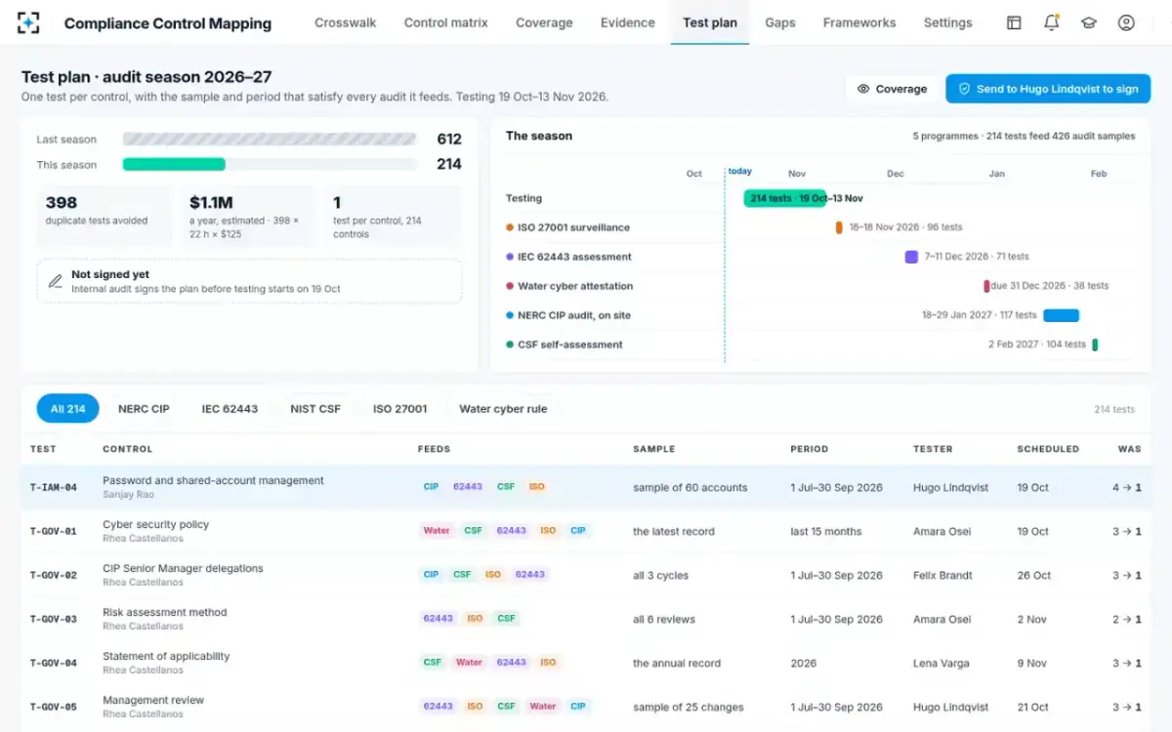Viewport: 1172px width, 732px height.
Task: Open the graduation cap learning icon
Action: [x=1089, y=22]
